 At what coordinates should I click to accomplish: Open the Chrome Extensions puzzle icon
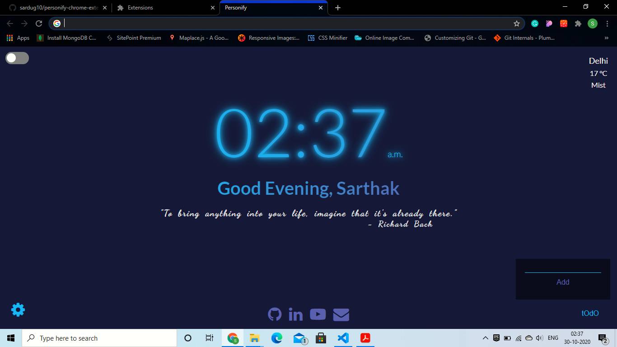578,23
